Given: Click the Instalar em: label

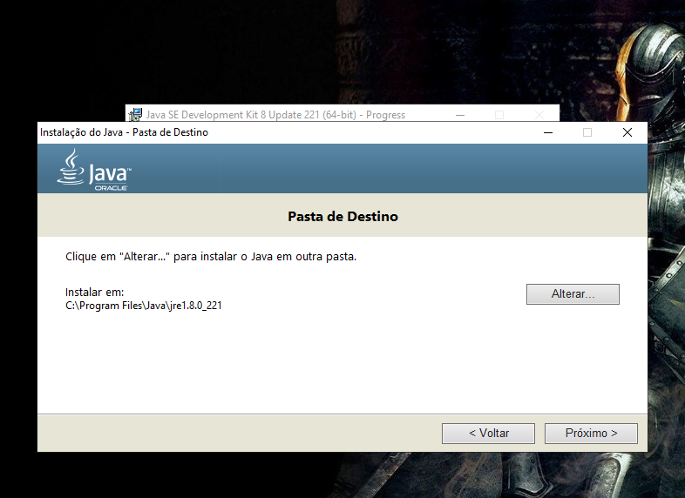Looking at the screenshot, I should (x=95, y=292).
